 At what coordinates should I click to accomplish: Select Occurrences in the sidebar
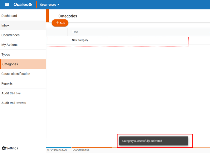11,35
